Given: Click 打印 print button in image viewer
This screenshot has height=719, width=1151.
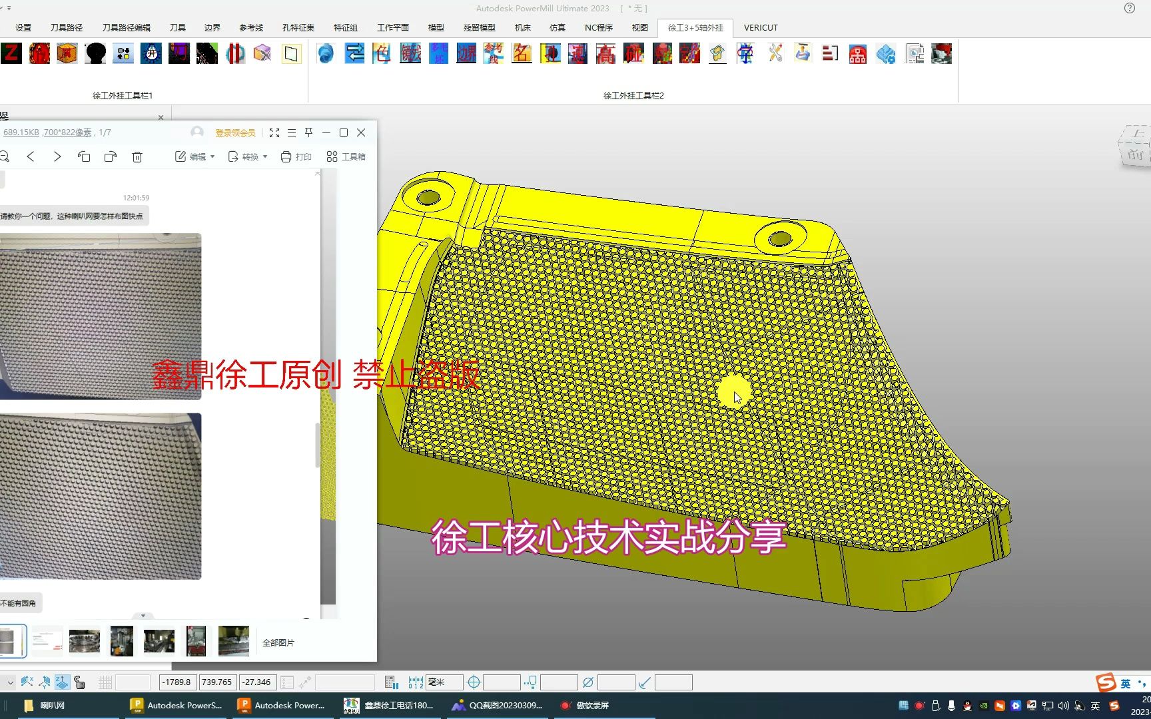Looking at the screenshot, I should click(296, 156).
